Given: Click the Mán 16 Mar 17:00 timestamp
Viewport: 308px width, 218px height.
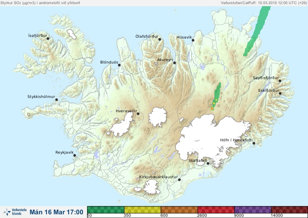Looking at the screenshot, I should pos(56,212).
